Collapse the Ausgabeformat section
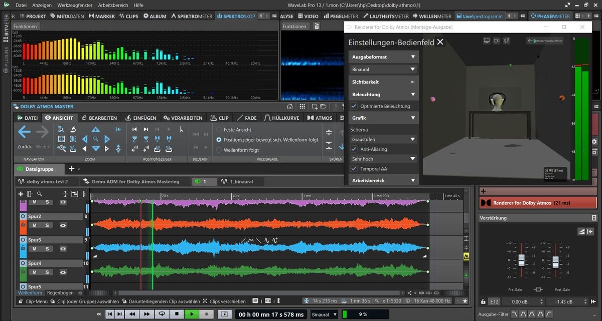The image size is (602, 321). [x=384, y=57]
